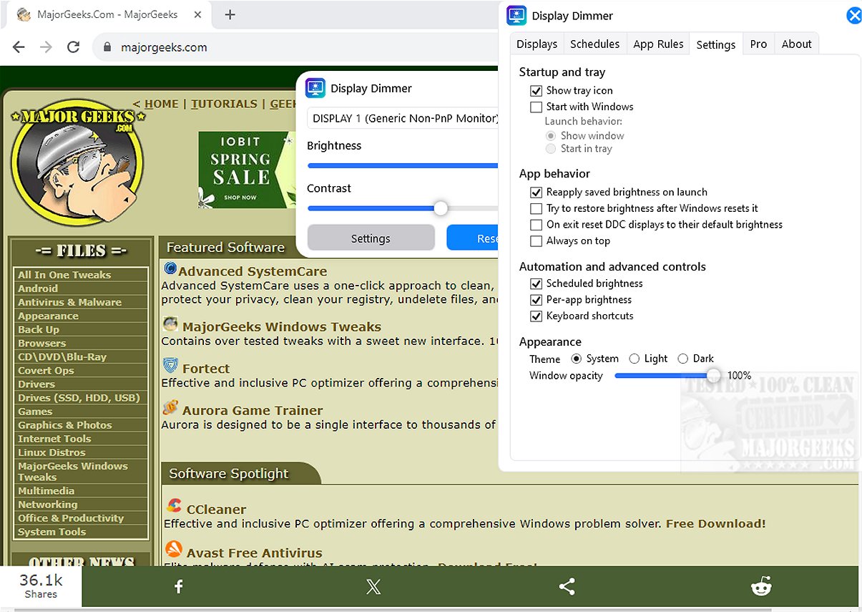Click the Display Dimmer icon in small window
Image resolution: width=862 pixels, height=612 pixels.
click(315, 88)
